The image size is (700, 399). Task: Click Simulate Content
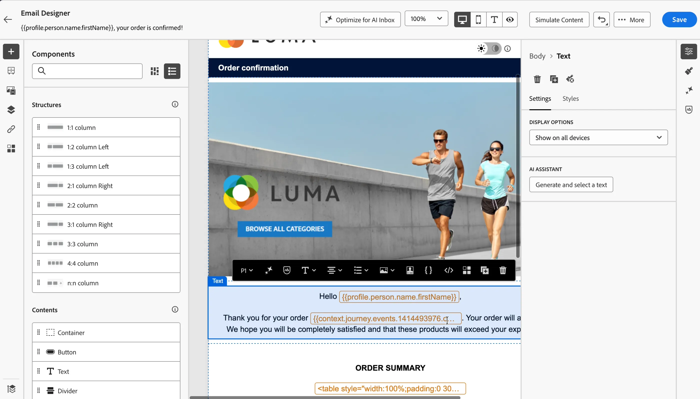pyautogui.click(x=559, y=20)
